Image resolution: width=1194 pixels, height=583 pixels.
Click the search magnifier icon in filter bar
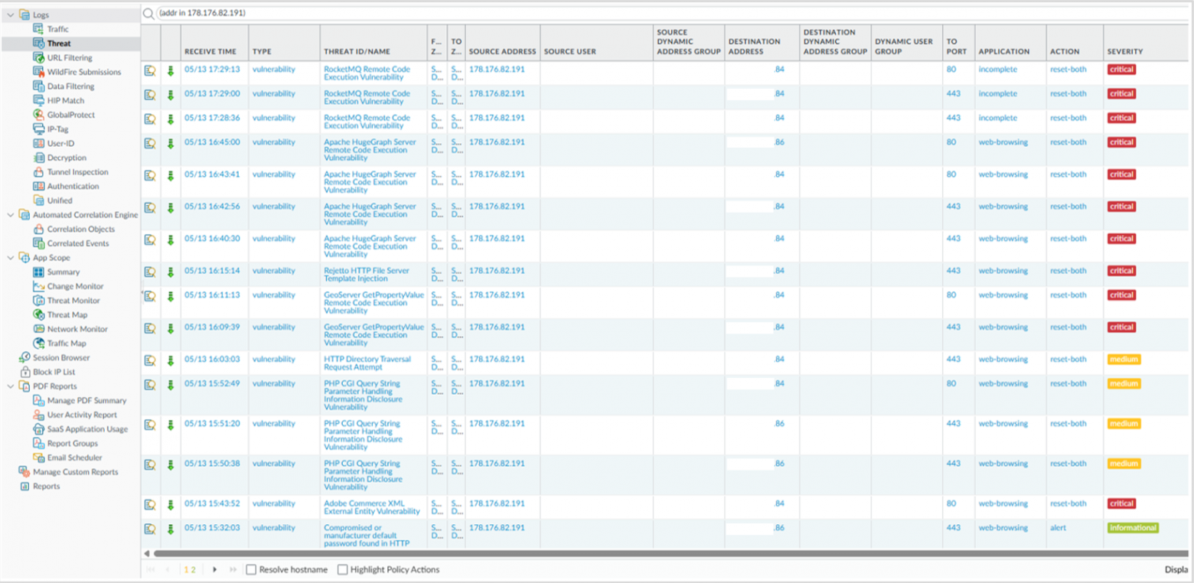(x=148, y=13)
